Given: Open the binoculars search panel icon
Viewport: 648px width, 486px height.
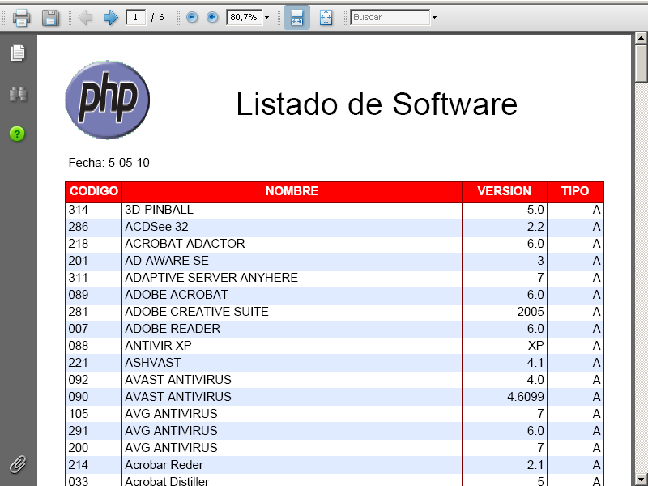Looking at the screenshot, I should tap(18, 94).
